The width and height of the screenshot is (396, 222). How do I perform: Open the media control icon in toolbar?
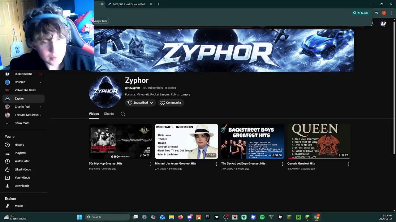[x=377, y=13]
